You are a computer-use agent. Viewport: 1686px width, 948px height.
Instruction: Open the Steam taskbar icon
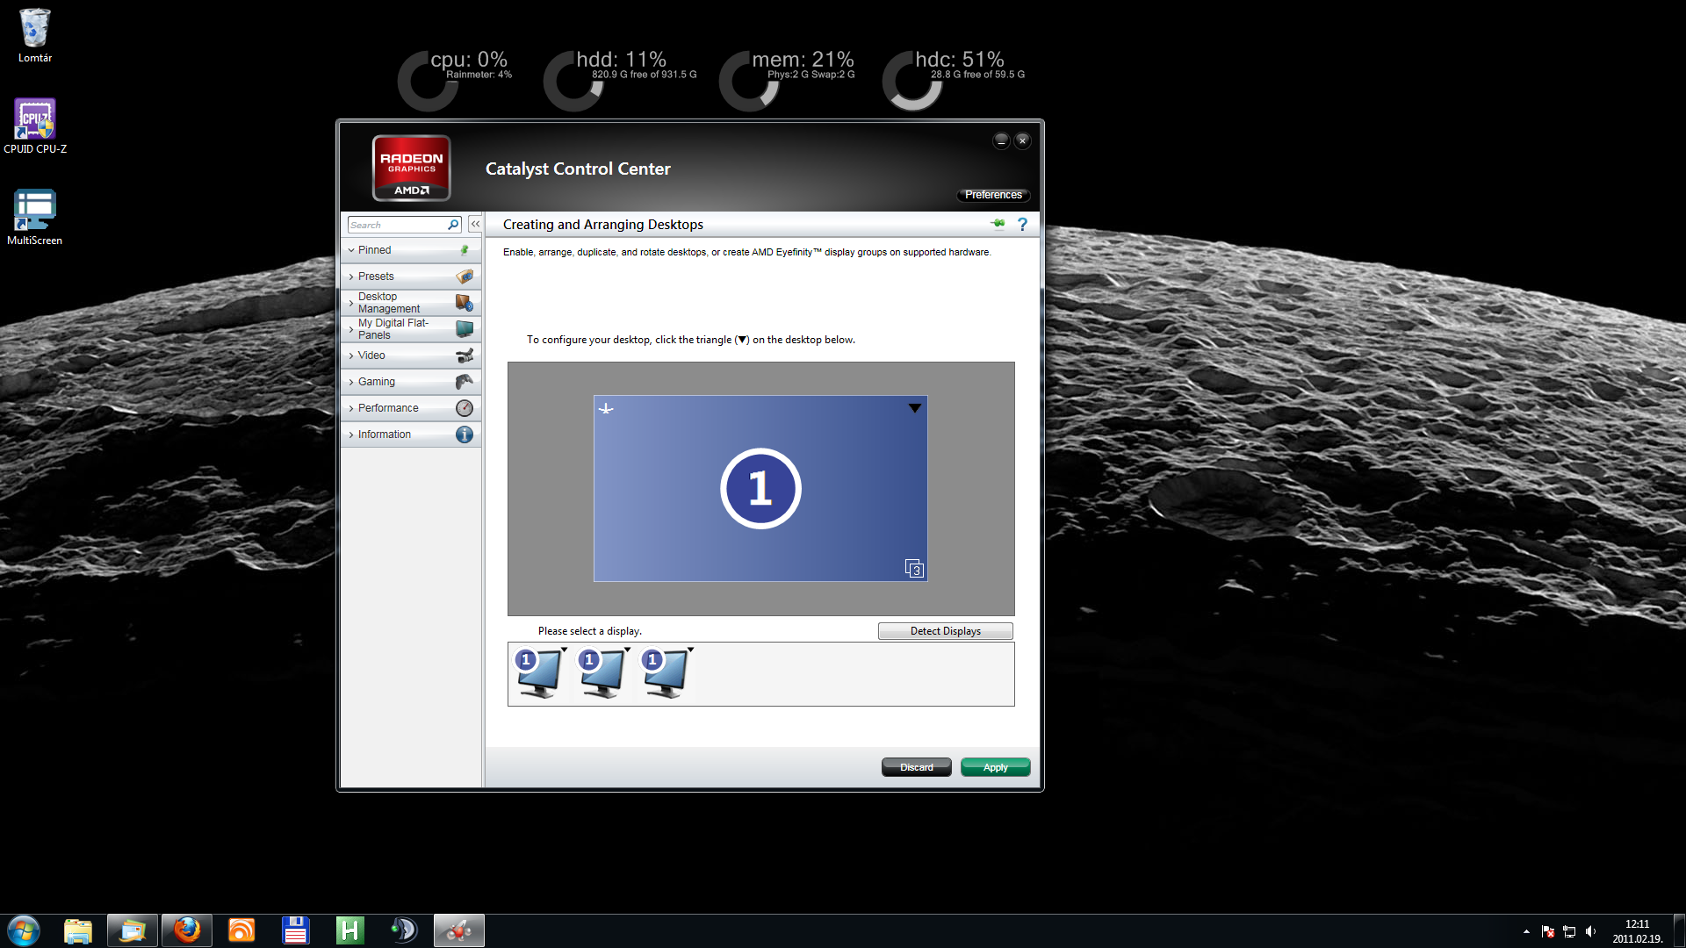(405, 930)
